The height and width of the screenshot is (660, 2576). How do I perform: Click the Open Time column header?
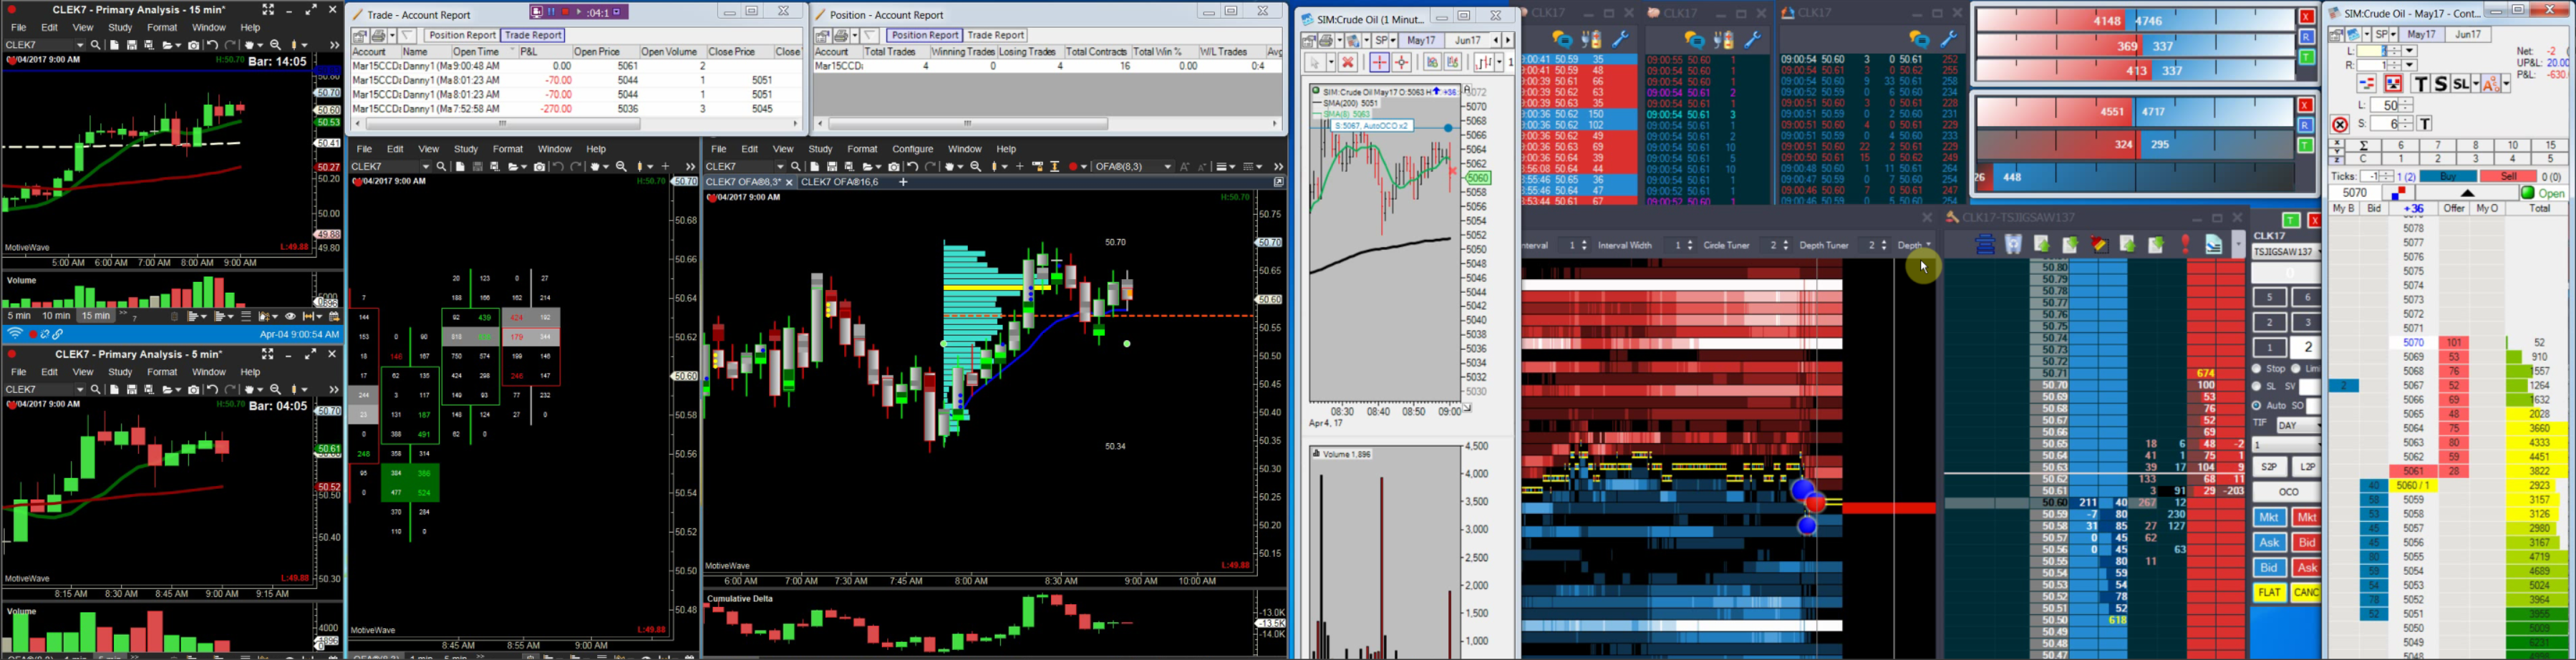click(483, 52)
